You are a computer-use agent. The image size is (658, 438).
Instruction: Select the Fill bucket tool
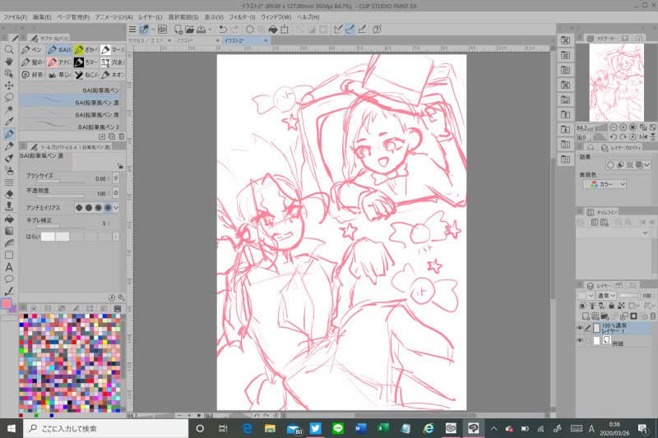(9, 219)
